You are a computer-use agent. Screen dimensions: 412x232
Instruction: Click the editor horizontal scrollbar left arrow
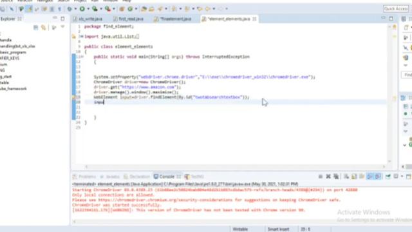(x=86, y=167)
